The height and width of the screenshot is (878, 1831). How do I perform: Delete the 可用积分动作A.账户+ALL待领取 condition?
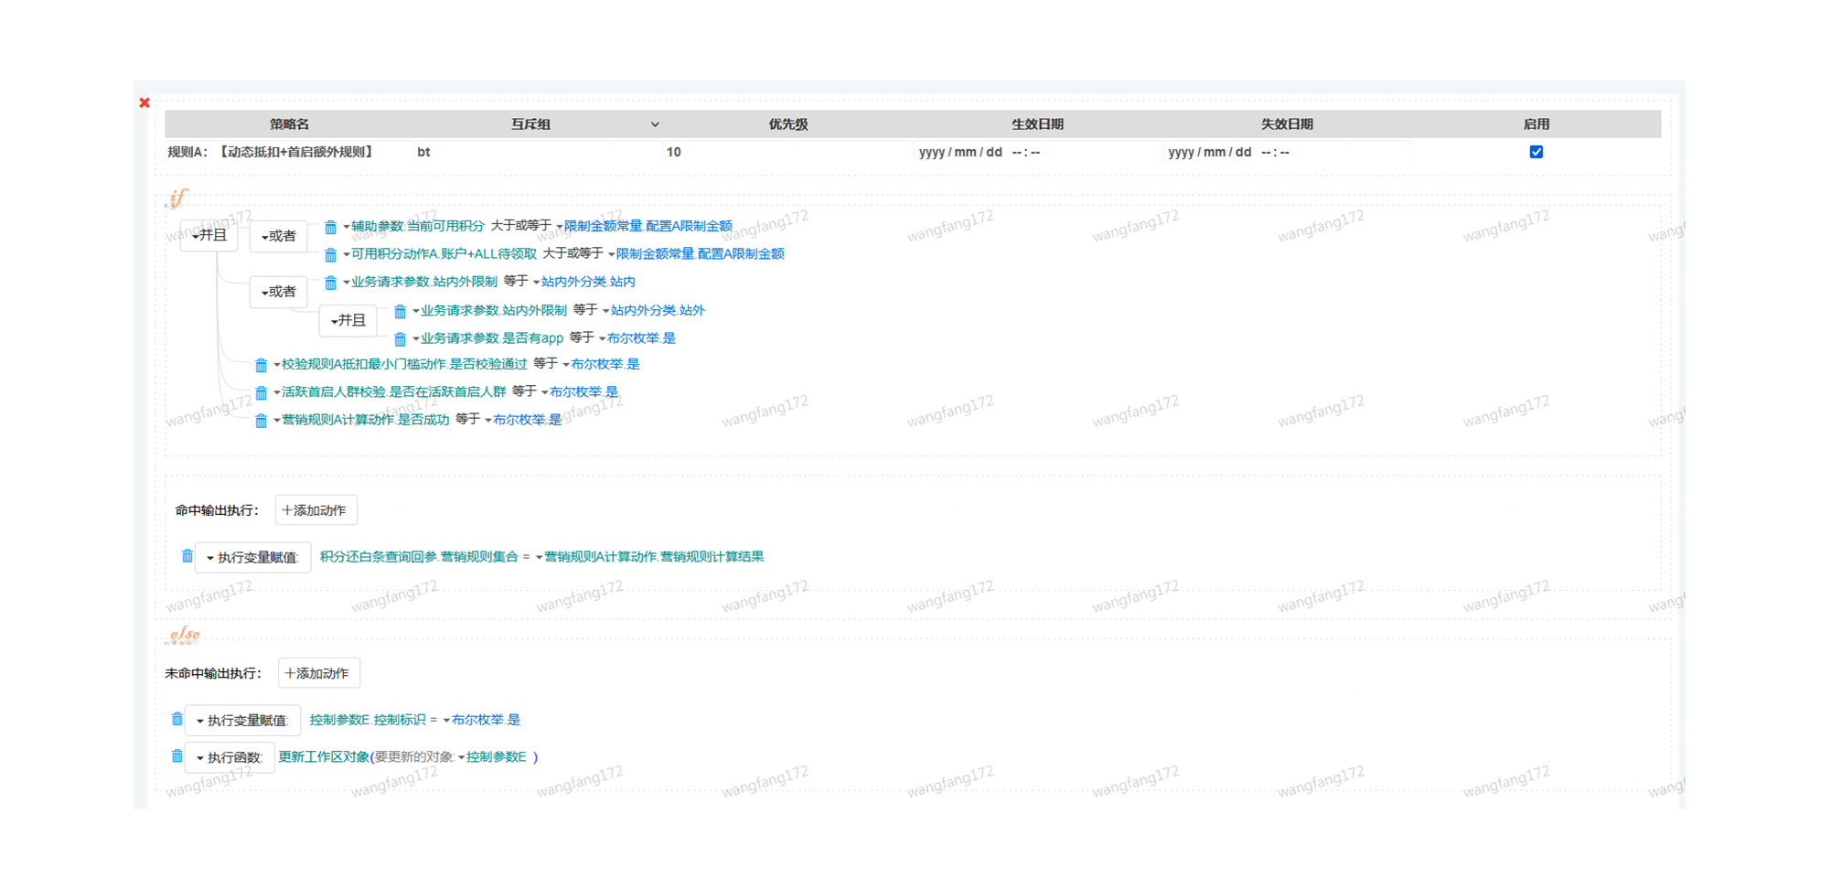point(330,254)
